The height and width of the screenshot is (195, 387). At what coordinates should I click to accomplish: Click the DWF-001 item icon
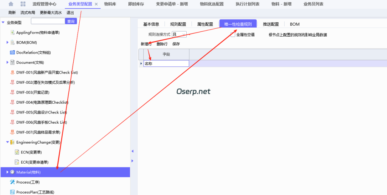[12, 72]
